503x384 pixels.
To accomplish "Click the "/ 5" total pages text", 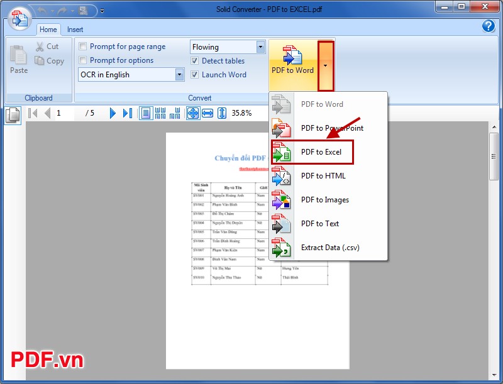I will pyautogui.click(x=90, y=113).
